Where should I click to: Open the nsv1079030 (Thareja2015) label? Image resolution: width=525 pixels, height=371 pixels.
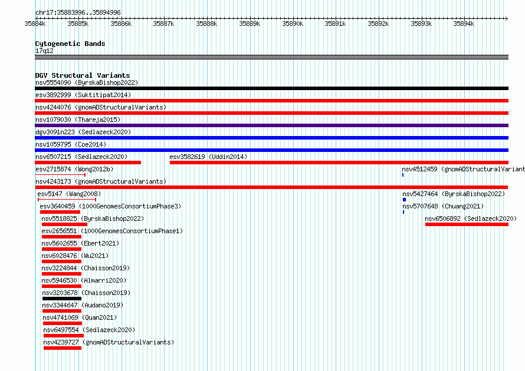click(x=78, y=120)
